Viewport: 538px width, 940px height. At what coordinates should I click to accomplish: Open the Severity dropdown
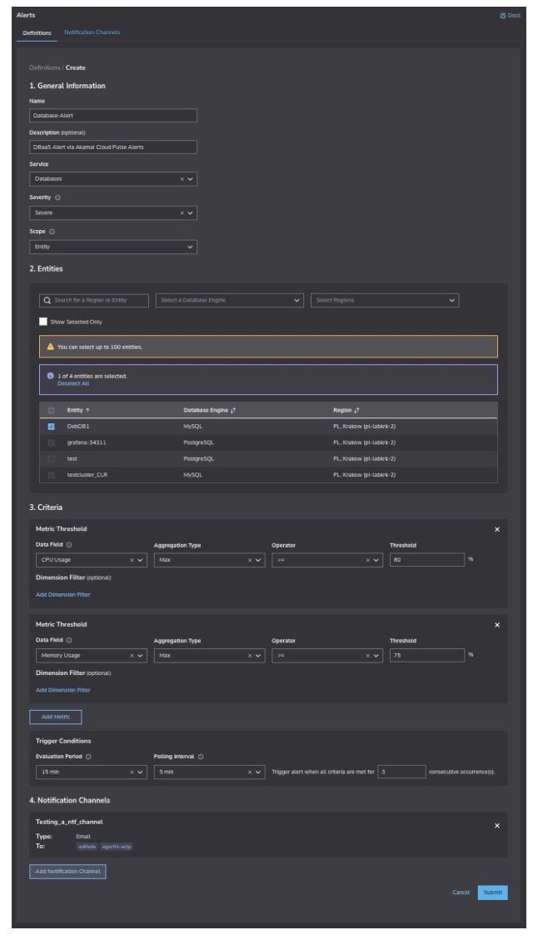coord(191,212)
